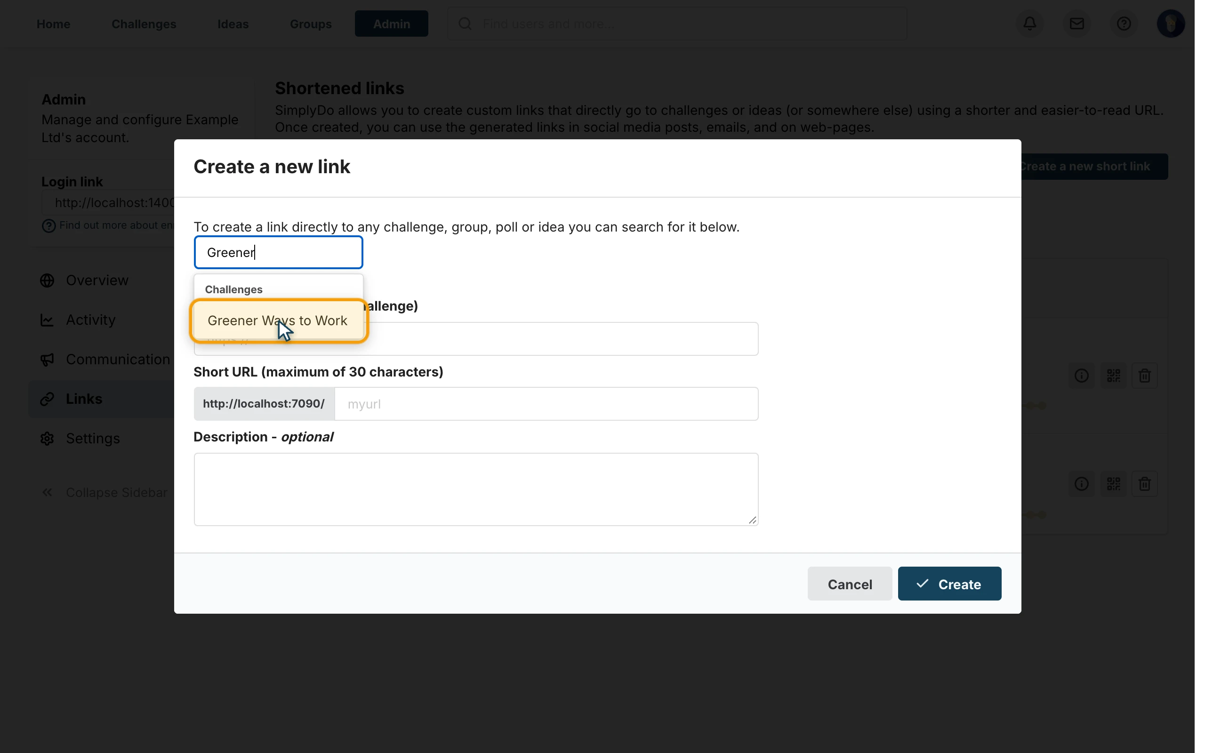Image resolution: width=1205 pixels, height=753 pixels.
Task: Click the lower row trash icon
Action: tap(1144, 484)
